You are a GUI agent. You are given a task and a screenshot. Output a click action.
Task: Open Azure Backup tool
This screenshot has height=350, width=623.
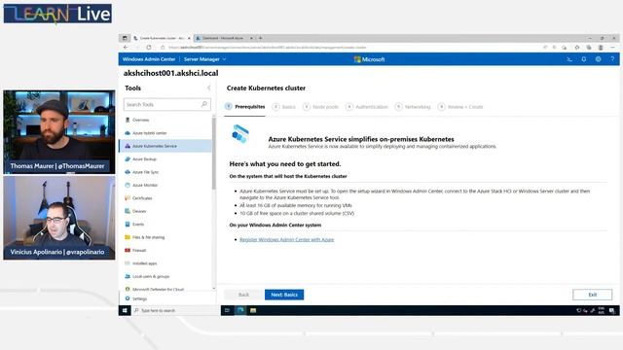click(x=166, y=159)
